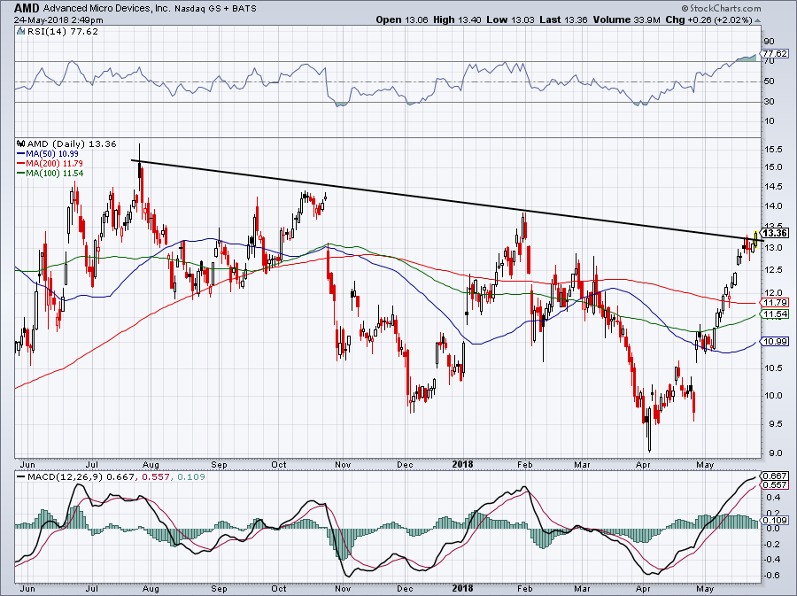Click the 90 level on RSI axis

coord(769,42)
